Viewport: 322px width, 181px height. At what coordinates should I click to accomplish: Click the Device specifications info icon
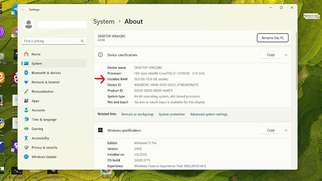[x=100, y=55]
